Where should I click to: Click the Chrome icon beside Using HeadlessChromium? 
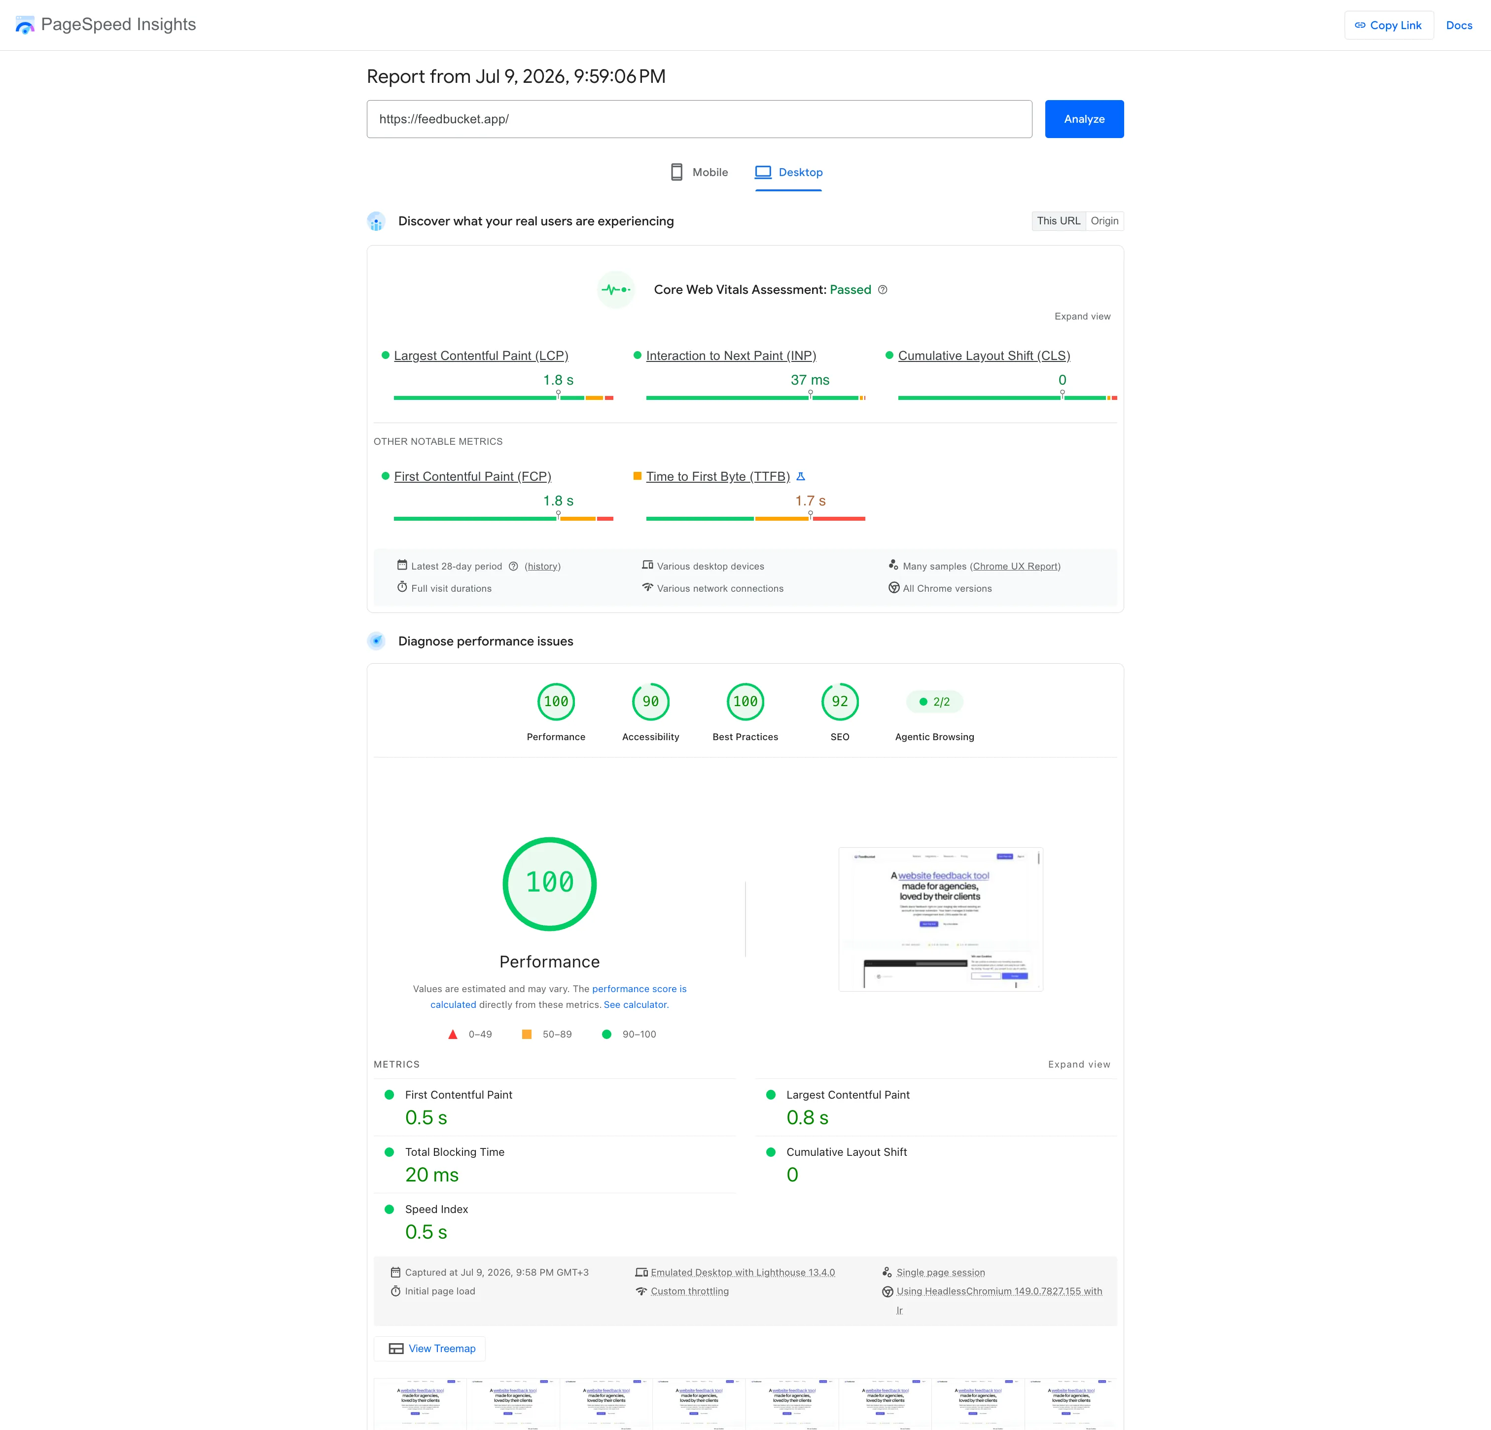(887, 1291)
